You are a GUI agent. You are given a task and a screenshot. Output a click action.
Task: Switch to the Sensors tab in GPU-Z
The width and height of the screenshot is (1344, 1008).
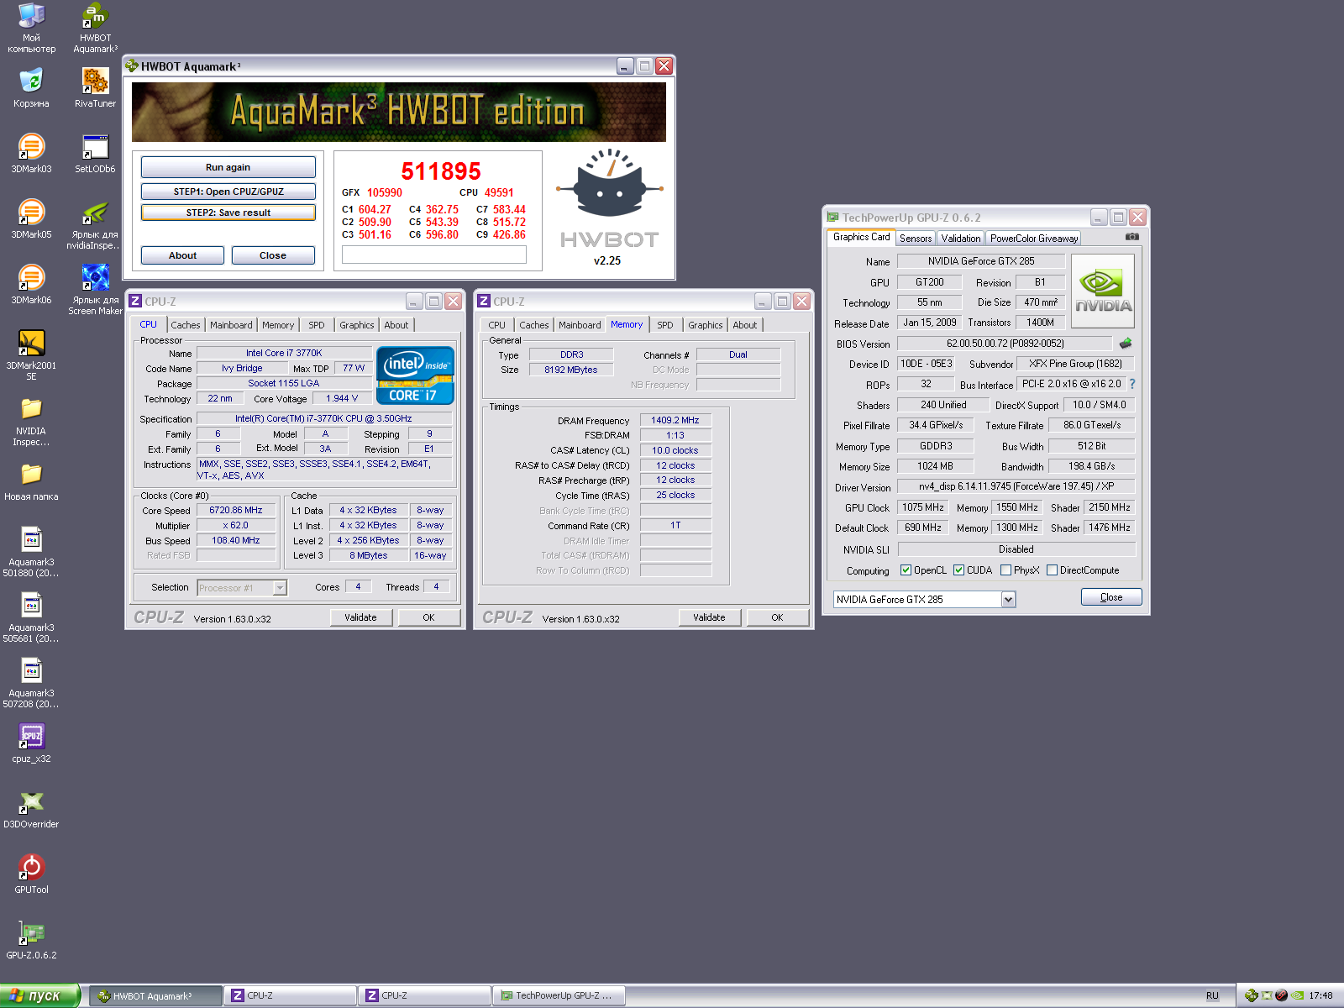pyautogui.click(x=916, y=239)
